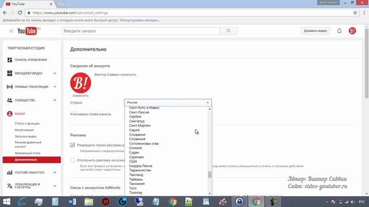Click the Панель управления dashboard icon
Screen dimensions: 369x207
point(10,60)
